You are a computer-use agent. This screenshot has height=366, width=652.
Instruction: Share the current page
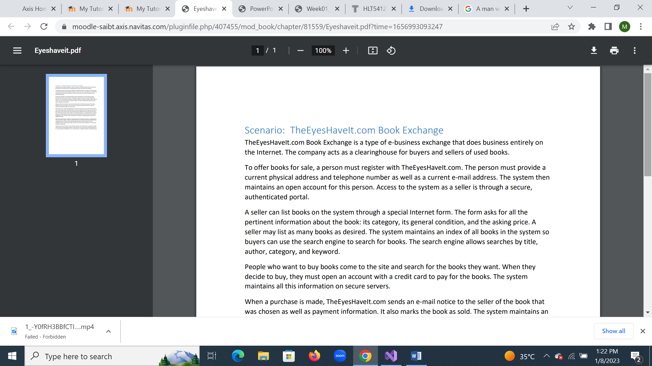[x=555, y=26]
